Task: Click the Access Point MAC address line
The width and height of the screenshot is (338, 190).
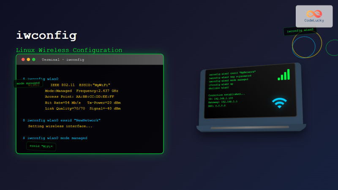Action: coord(79,97)
